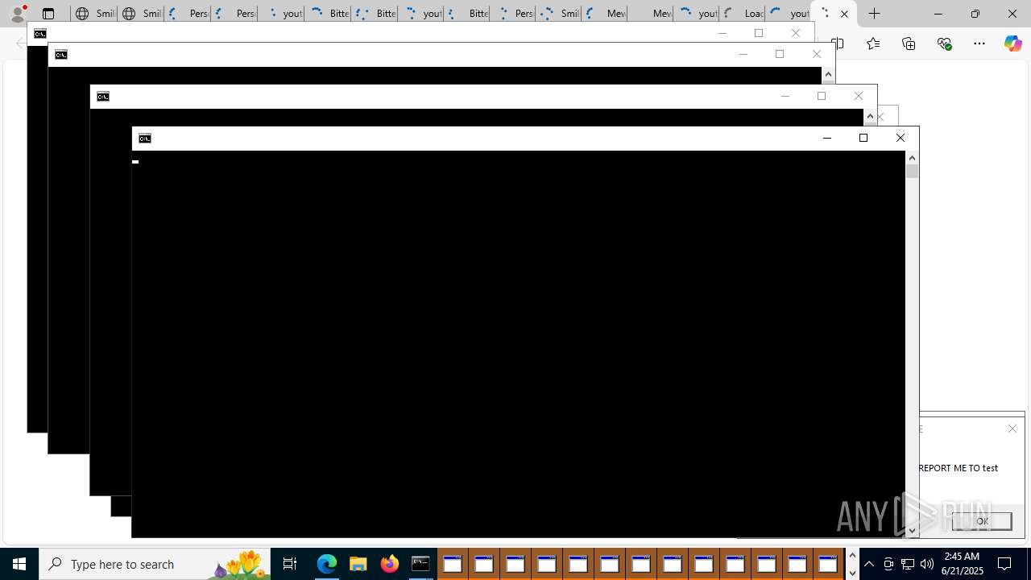Open the Edge tab actions menu
The height and width of the screenshot is (580, 1031).
coord(48,14)
